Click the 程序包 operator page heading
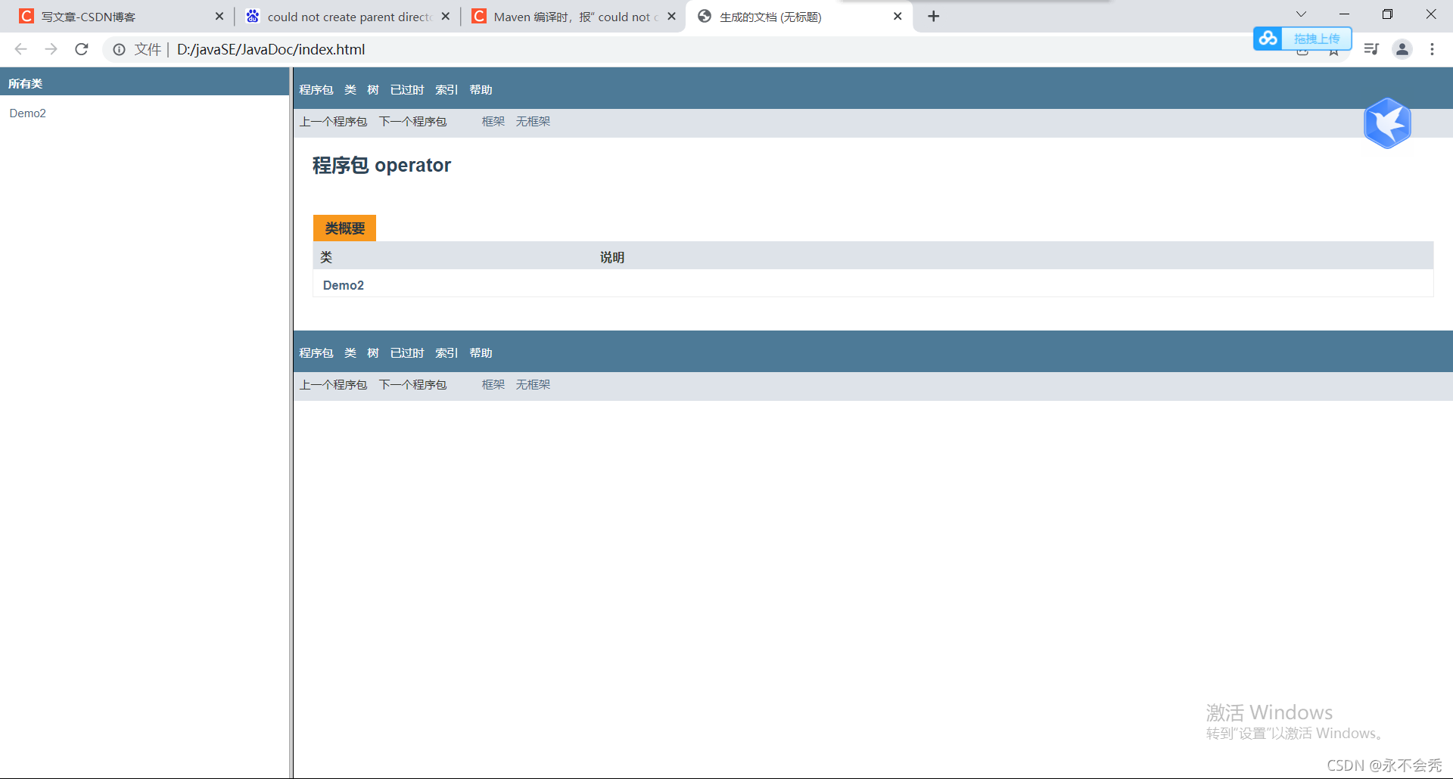 point(381,165)
